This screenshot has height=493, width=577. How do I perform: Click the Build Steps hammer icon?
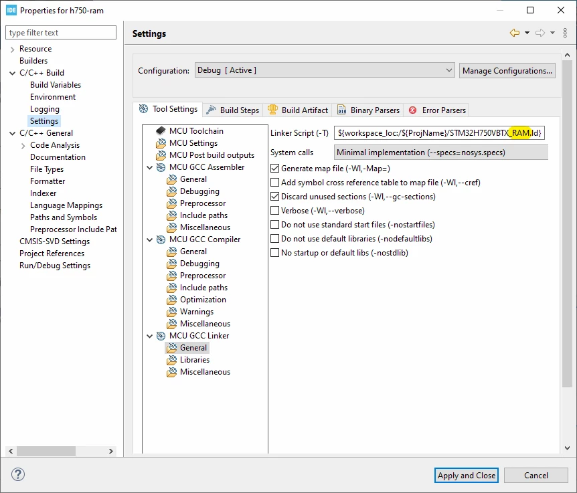[x=212, y=110]
